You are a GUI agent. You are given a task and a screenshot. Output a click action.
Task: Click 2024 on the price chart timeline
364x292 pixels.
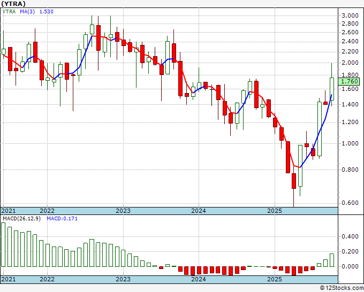pos(199,211)
